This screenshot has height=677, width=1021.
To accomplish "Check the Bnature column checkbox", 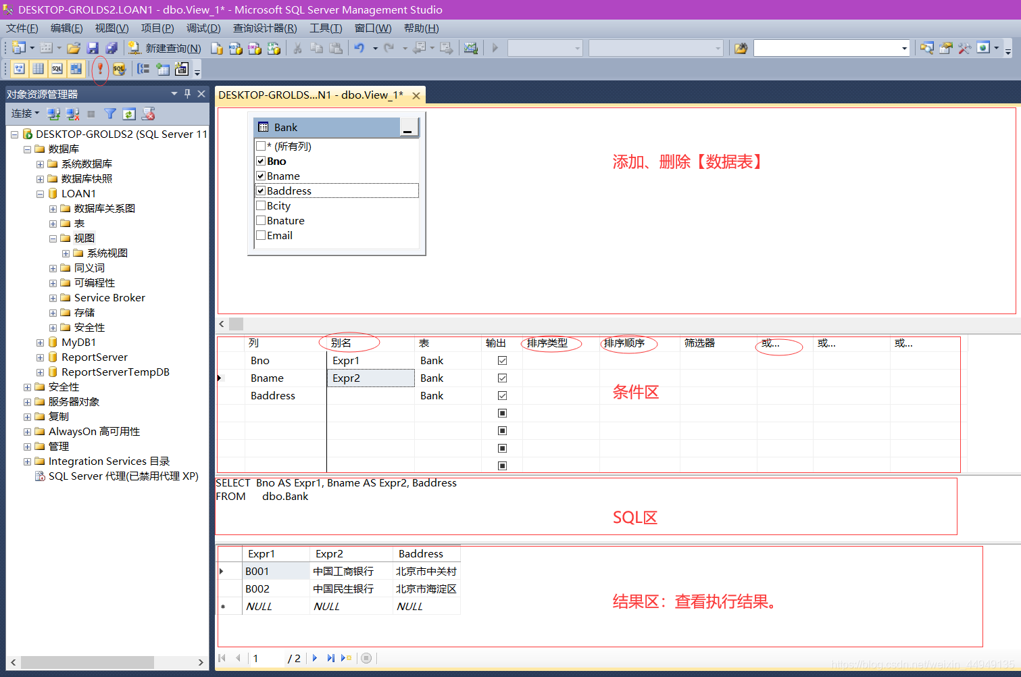I will pyautogui.click(x=261, y=220).
